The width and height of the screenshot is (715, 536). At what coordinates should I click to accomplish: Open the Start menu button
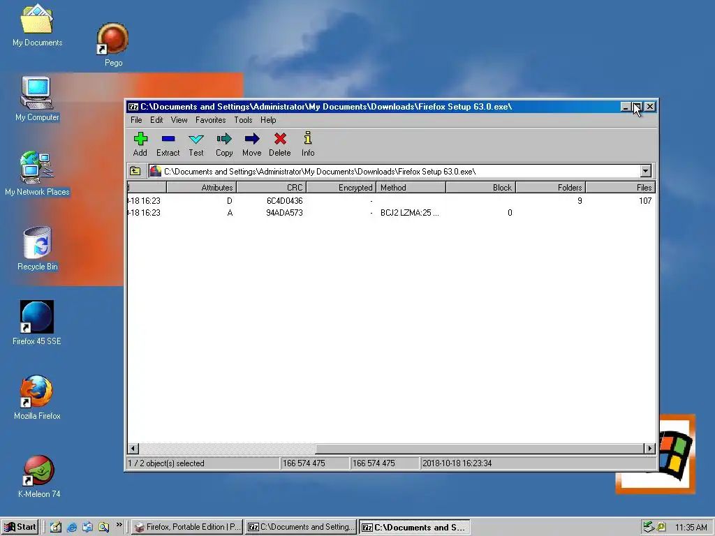(20, 527)
